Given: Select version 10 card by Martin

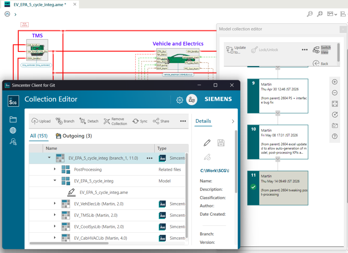Looking at the screenshot, I should [x=278, y=142].
